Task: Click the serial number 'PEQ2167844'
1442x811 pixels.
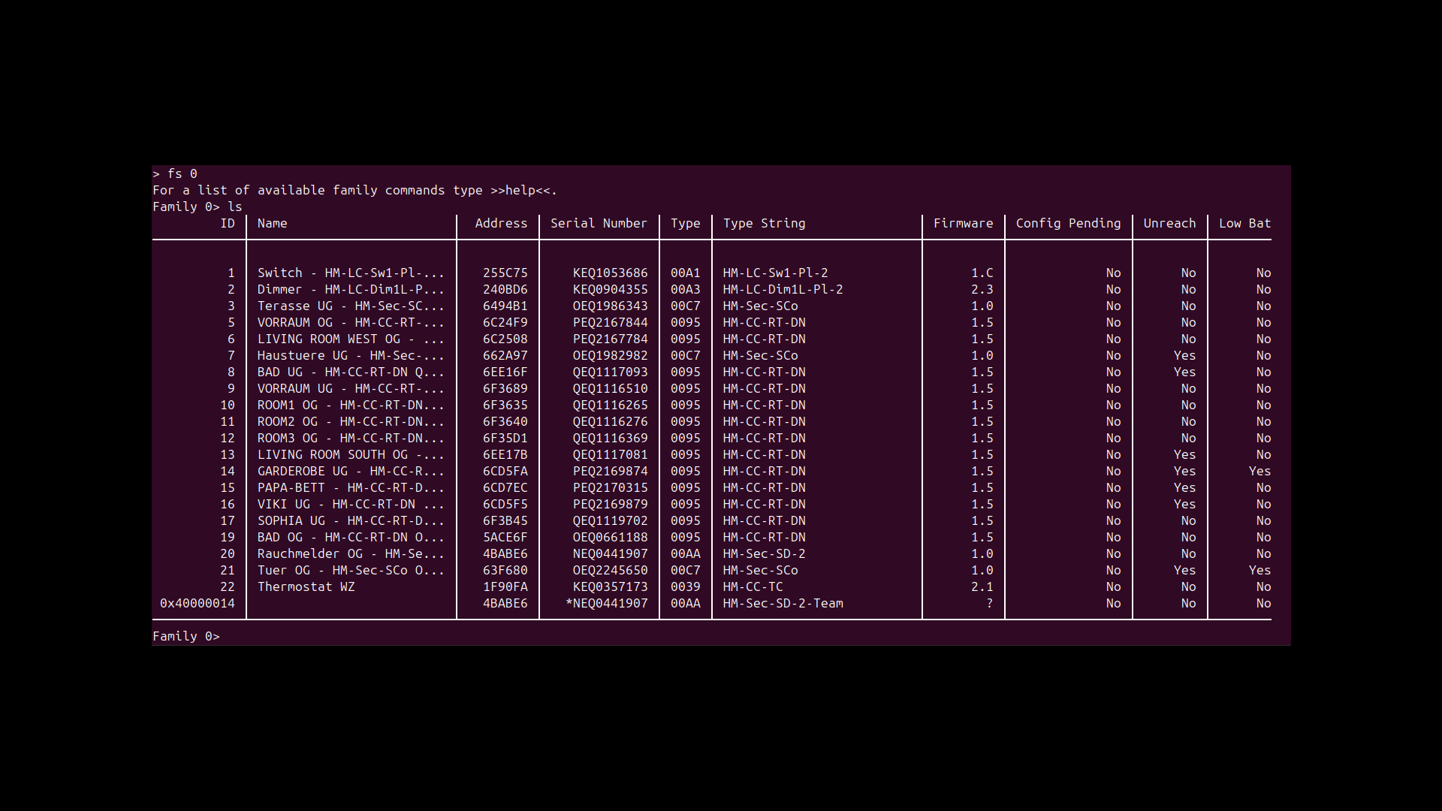Action: [610, 322]
